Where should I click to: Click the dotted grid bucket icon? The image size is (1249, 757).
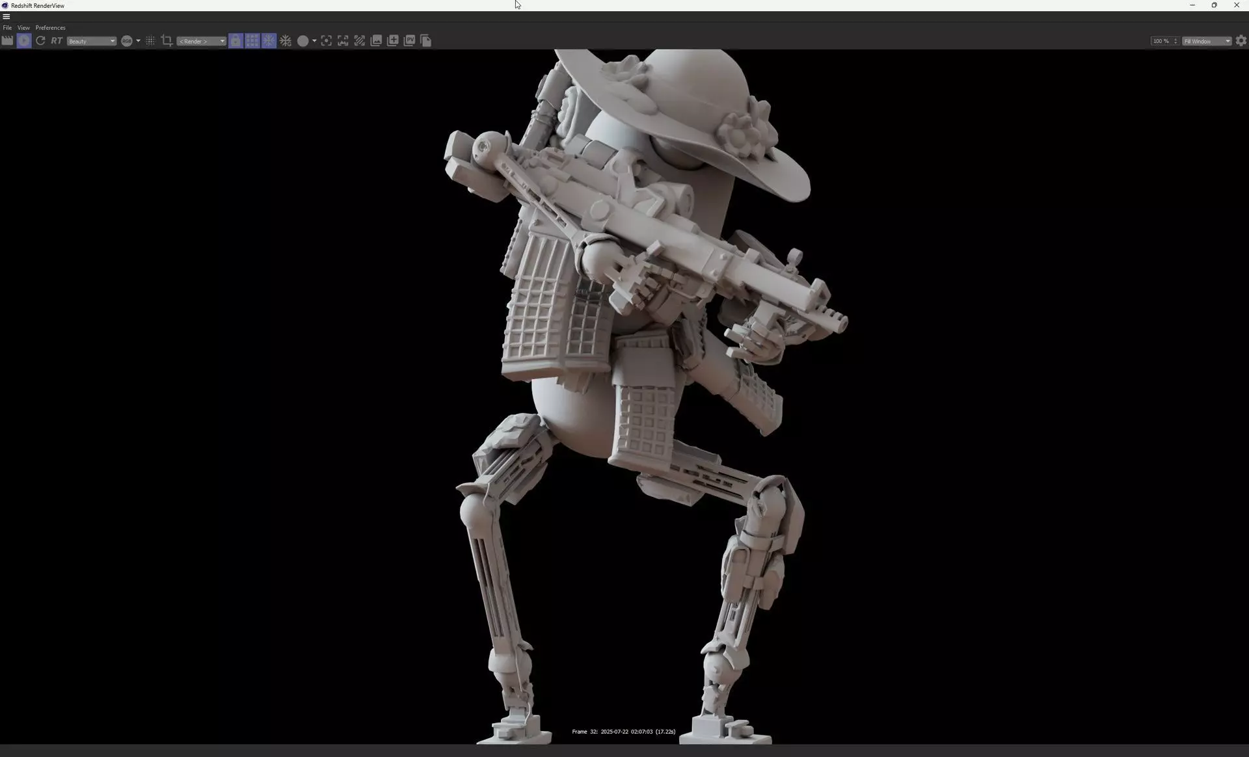pyautogui.click(x=150, y=41)
